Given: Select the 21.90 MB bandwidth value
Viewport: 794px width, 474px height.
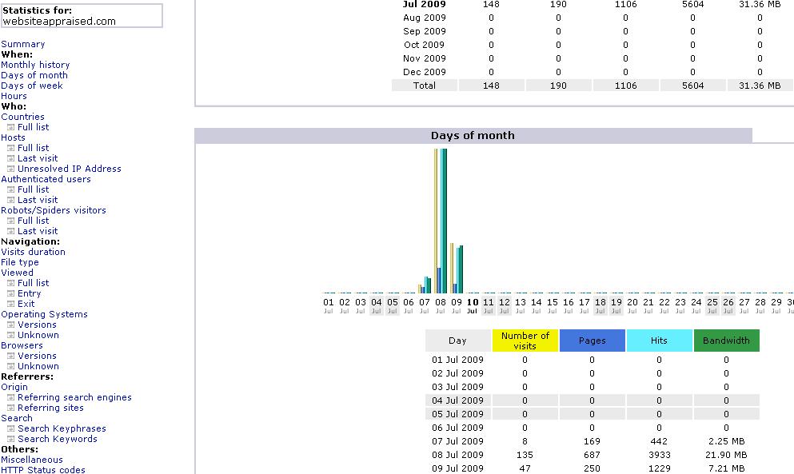Looking at the screenshot, I should pyautogui.click(x=726, y=455).
